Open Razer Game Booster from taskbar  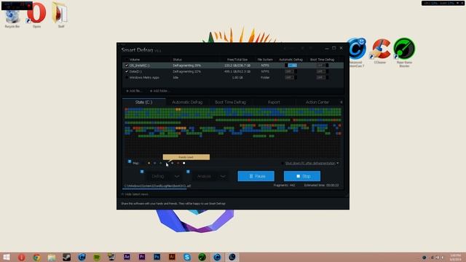pos(202,257)
